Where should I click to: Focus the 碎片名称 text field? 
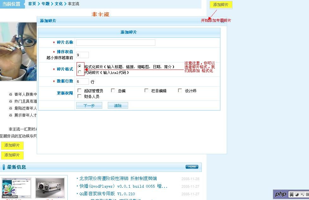(x=115, y=43)
